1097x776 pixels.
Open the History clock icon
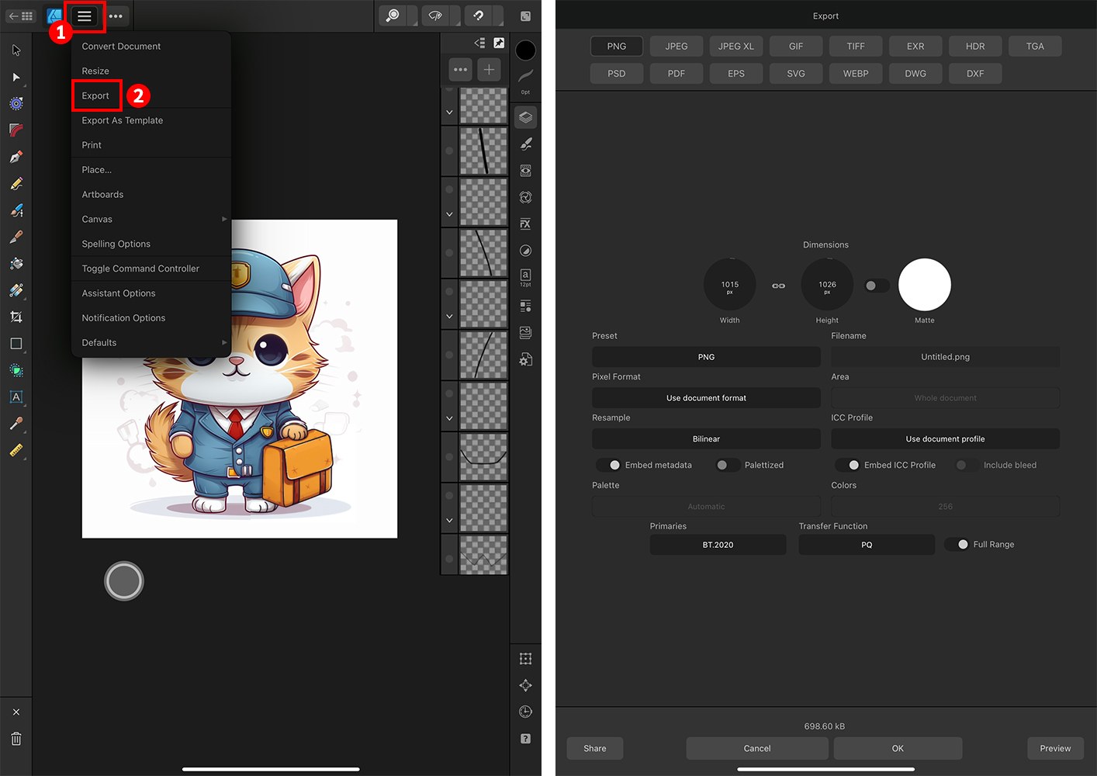click(x=525, y=712)
